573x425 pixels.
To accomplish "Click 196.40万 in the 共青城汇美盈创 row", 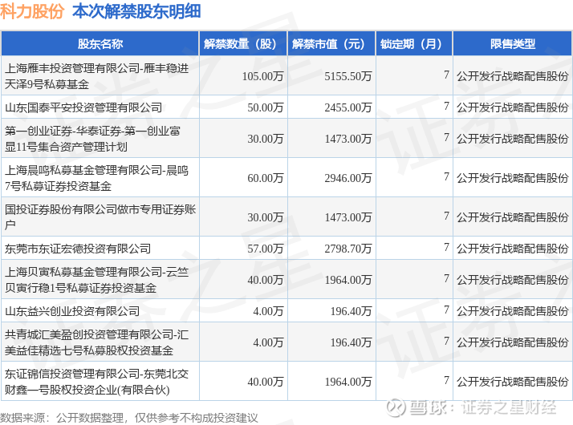I will tap(351, 342).
